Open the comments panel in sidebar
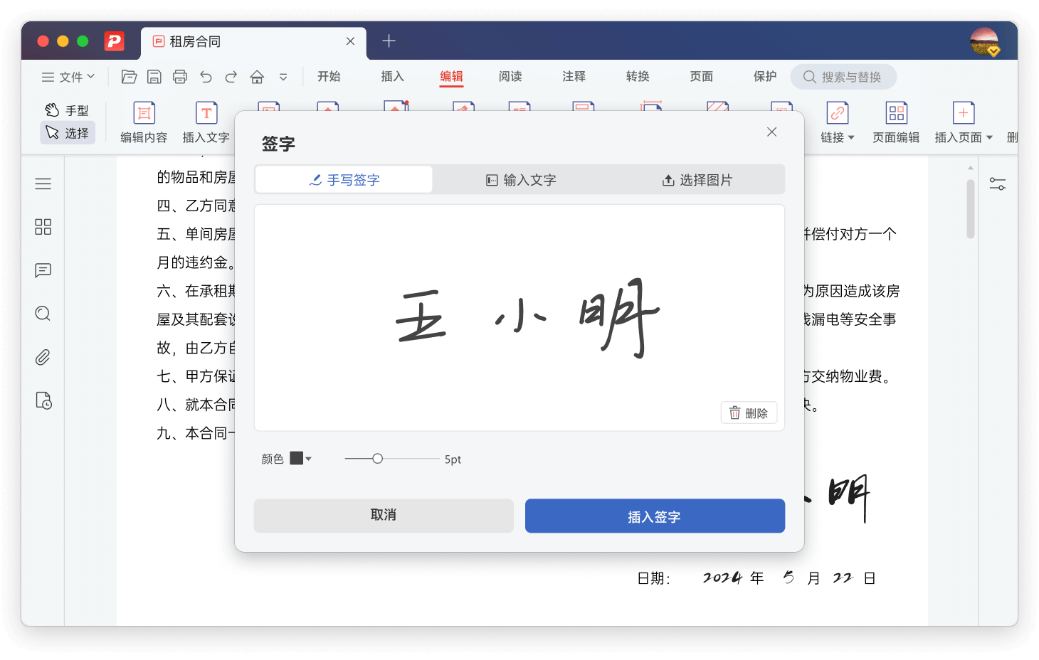1039x660 pixels. (x=43, y=270)
